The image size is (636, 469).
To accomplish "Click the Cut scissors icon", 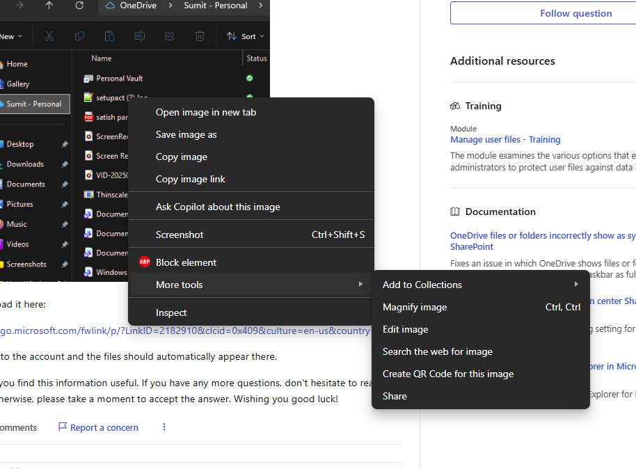I will pos(49,36).
